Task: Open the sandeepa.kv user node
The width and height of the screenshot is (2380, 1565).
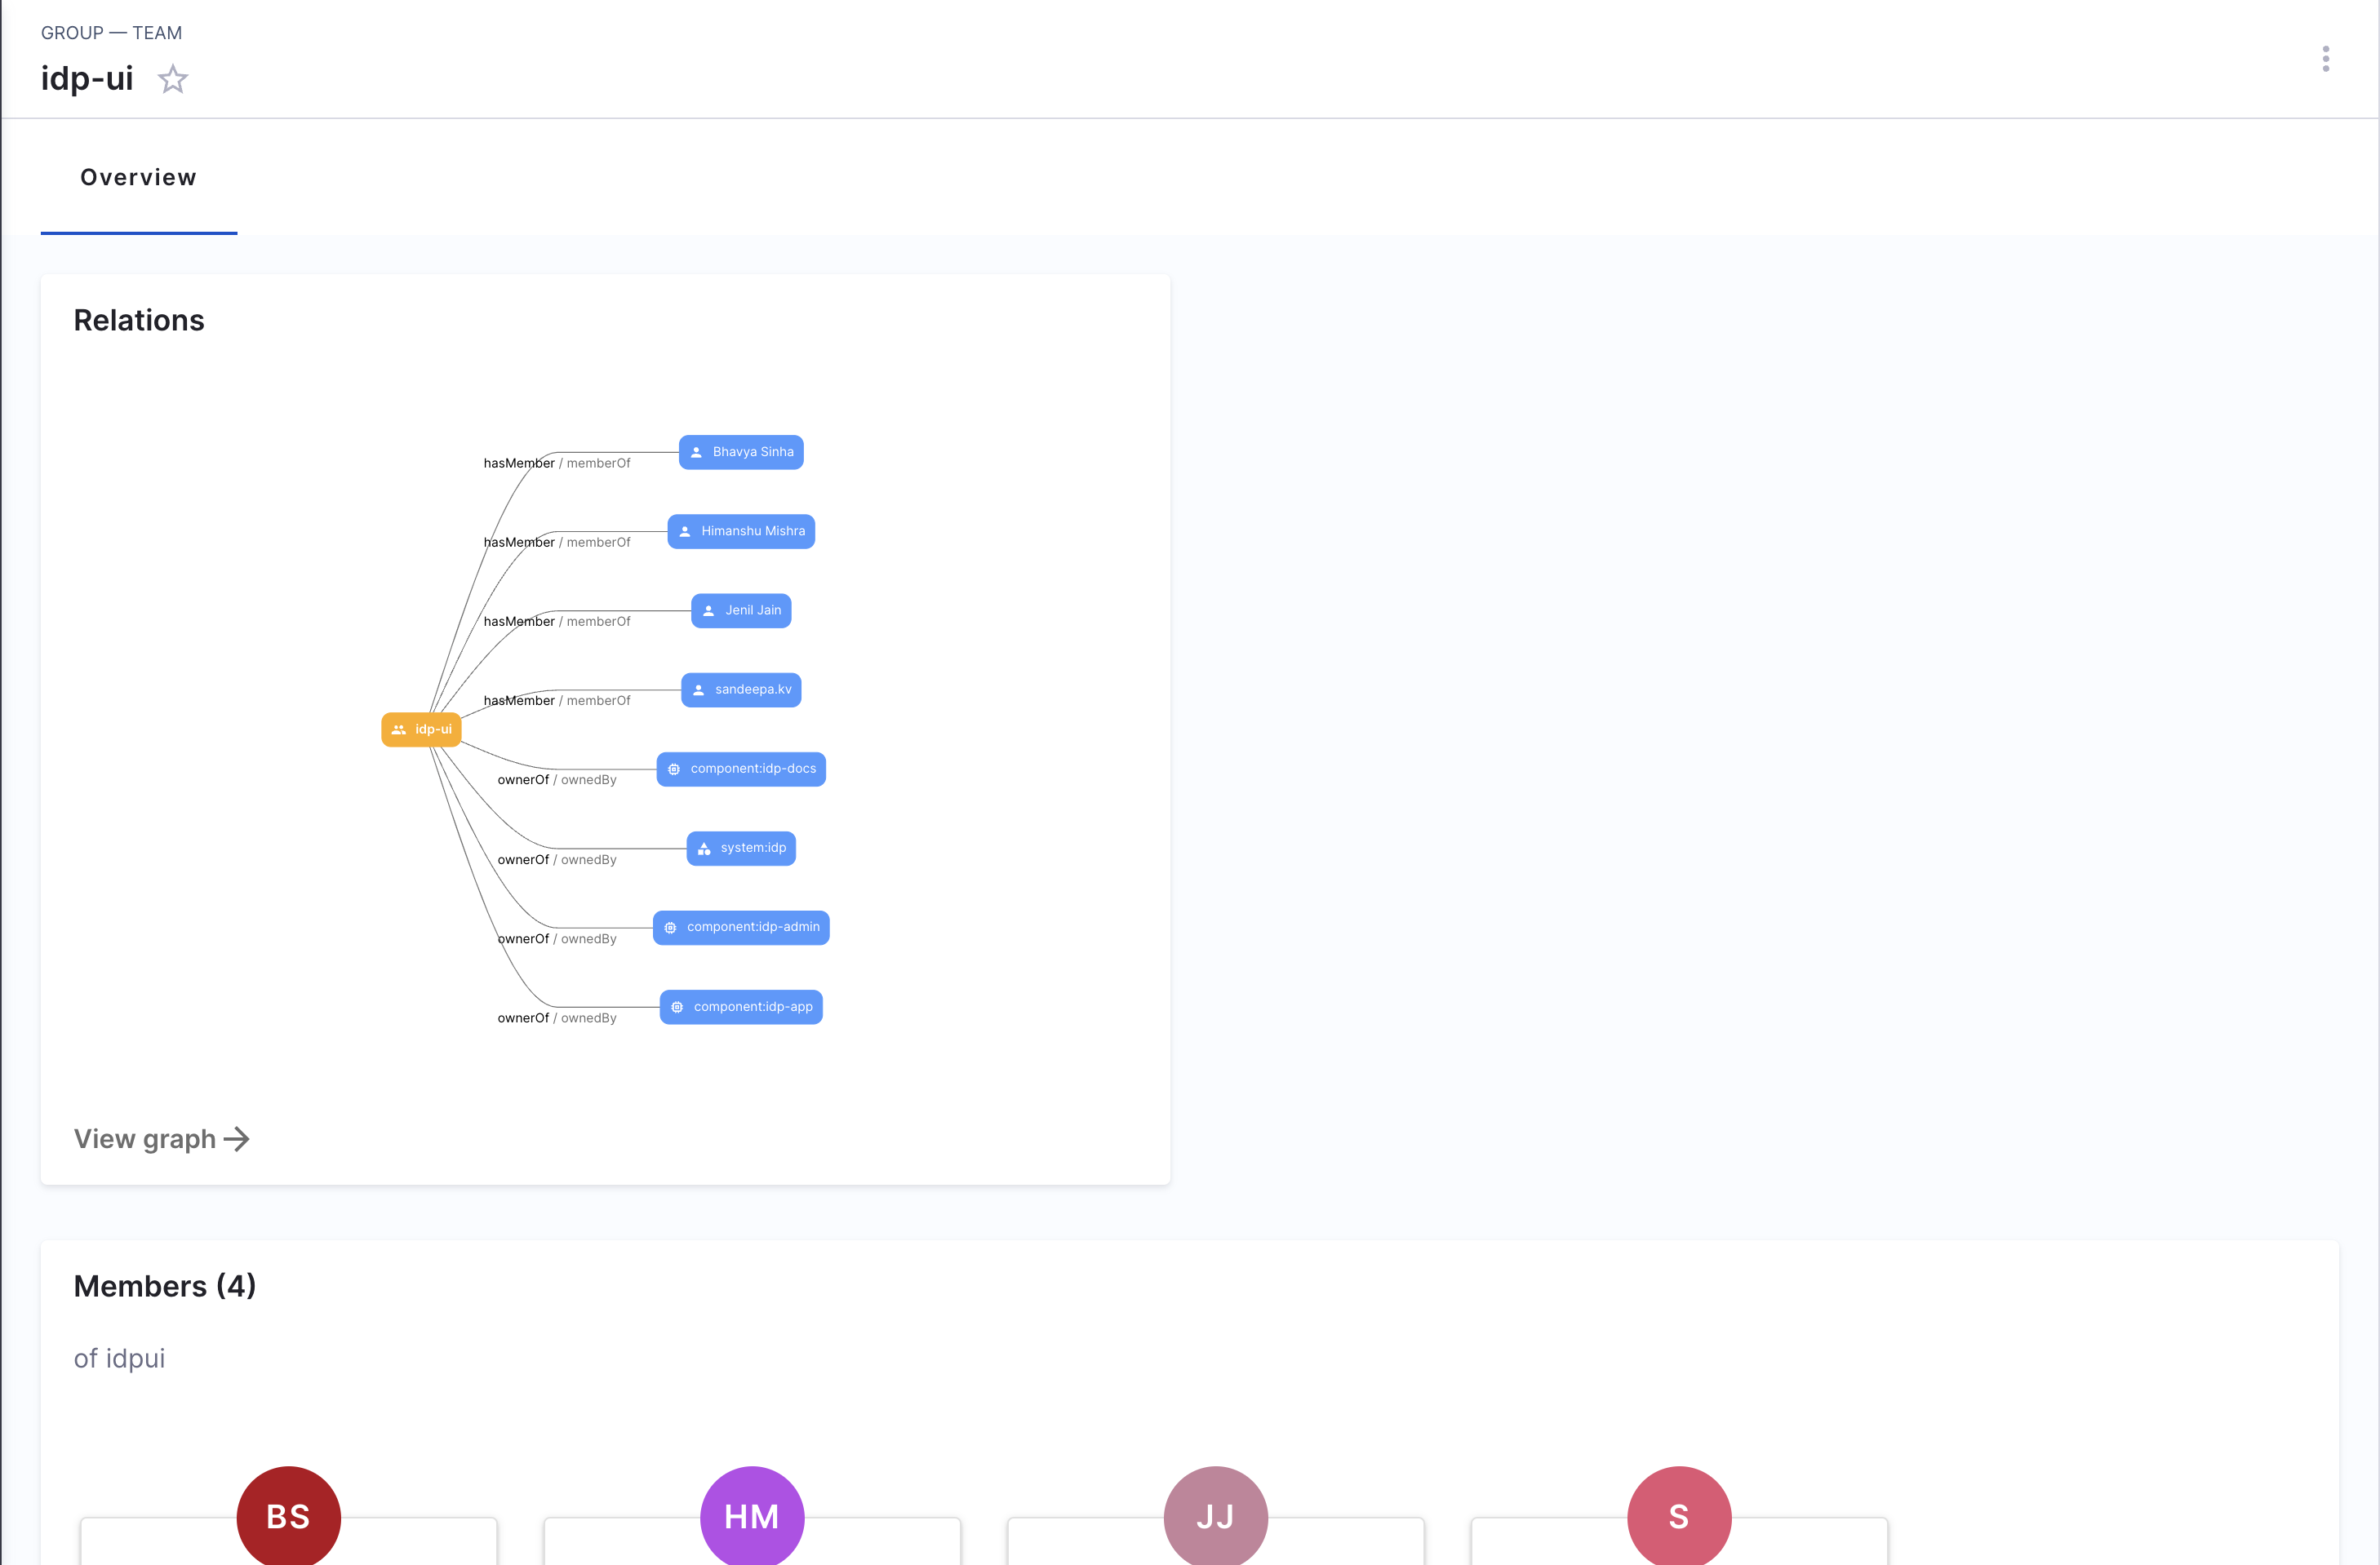Action: (741, 690)
